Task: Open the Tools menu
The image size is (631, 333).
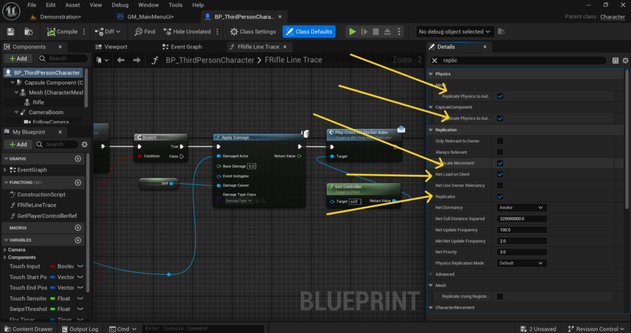Action: pyautogui.click(x=176, y=5)
